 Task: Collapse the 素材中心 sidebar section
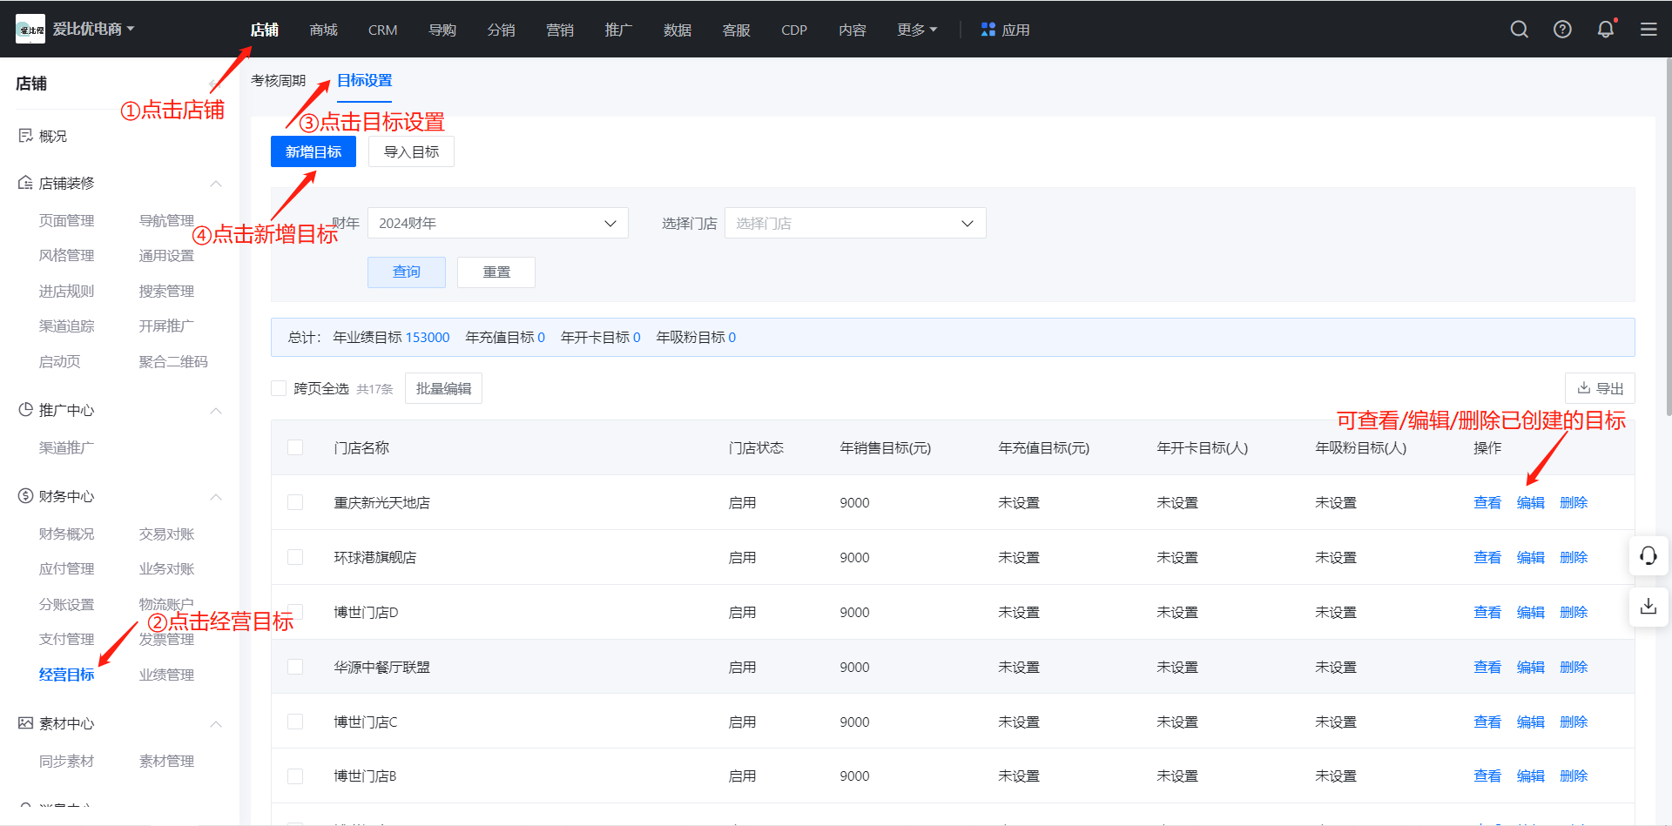click(216, 723)
